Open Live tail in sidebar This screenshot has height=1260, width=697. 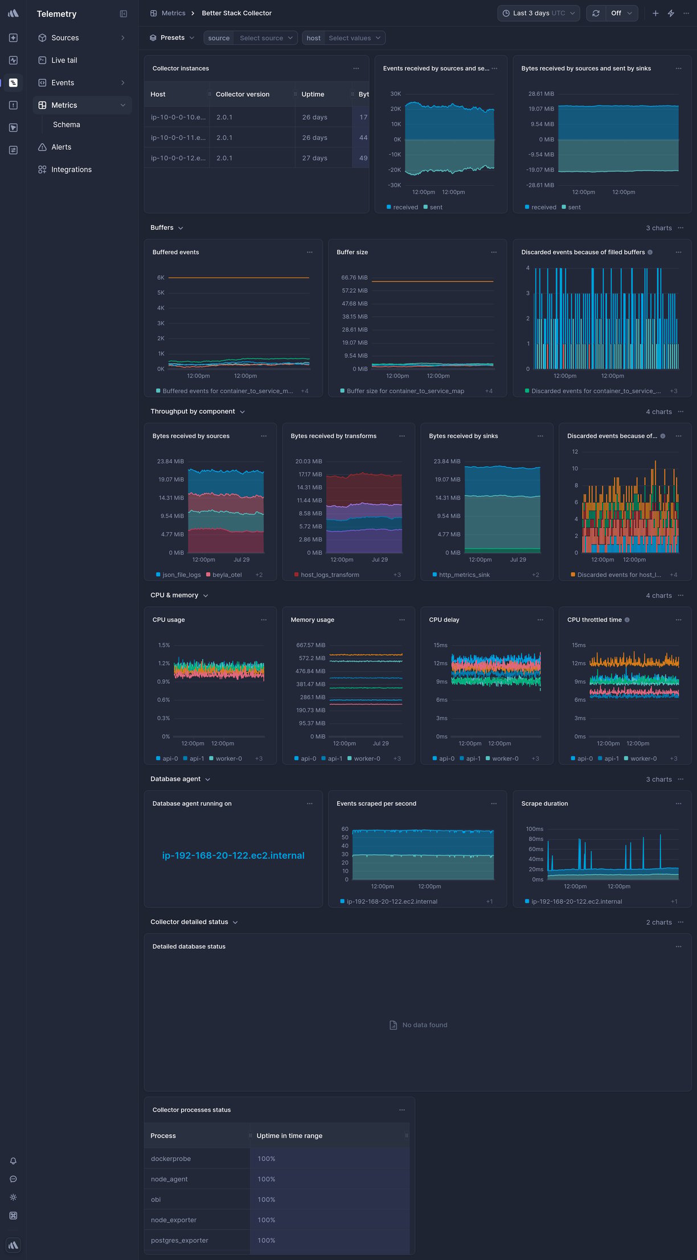click(x=82, y=60)
